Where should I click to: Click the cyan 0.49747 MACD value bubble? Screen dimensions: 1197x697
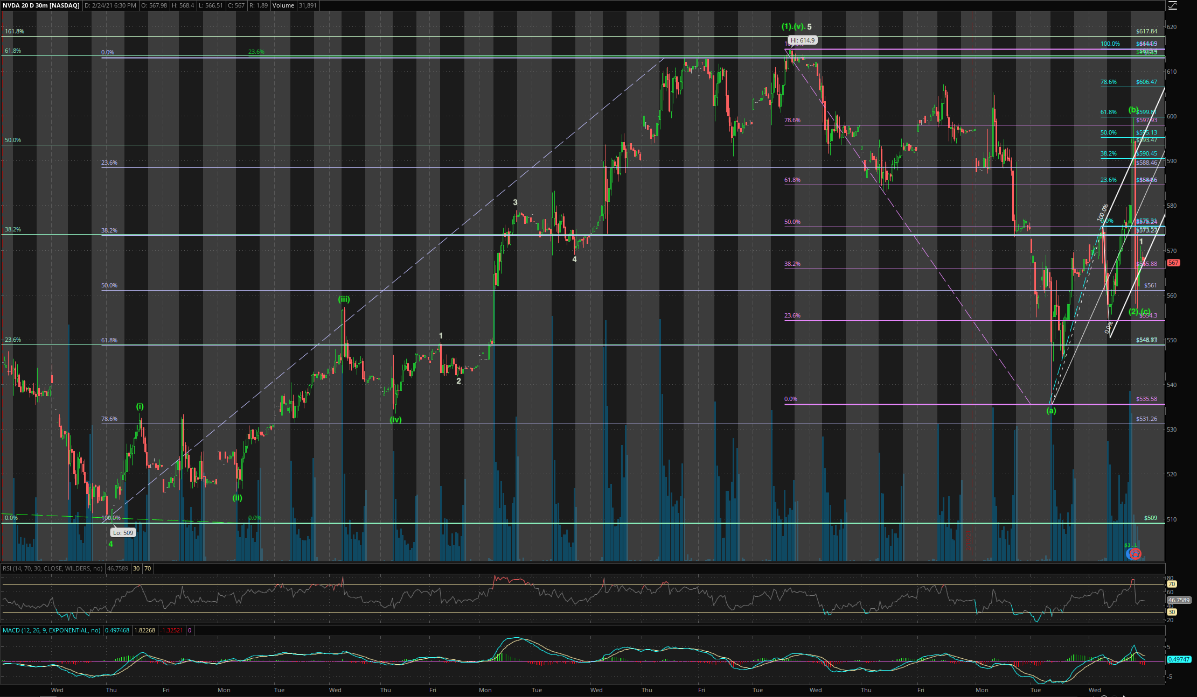tap(1178, 659)
